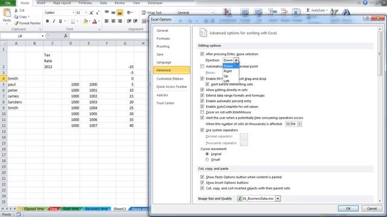Open the Image Size and Quality workbook dropdown

pyautogui.click(x=278, y=198)
